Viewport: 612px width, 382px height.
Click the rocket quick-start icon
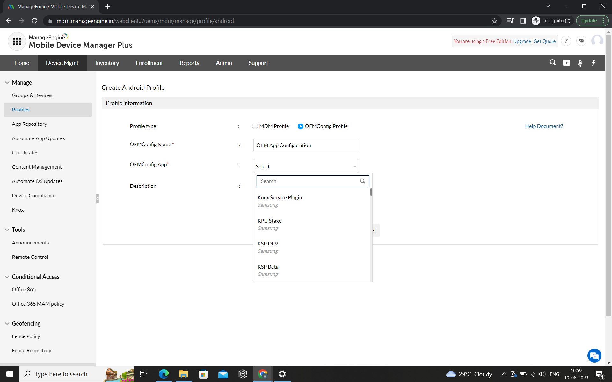[580, 63]
